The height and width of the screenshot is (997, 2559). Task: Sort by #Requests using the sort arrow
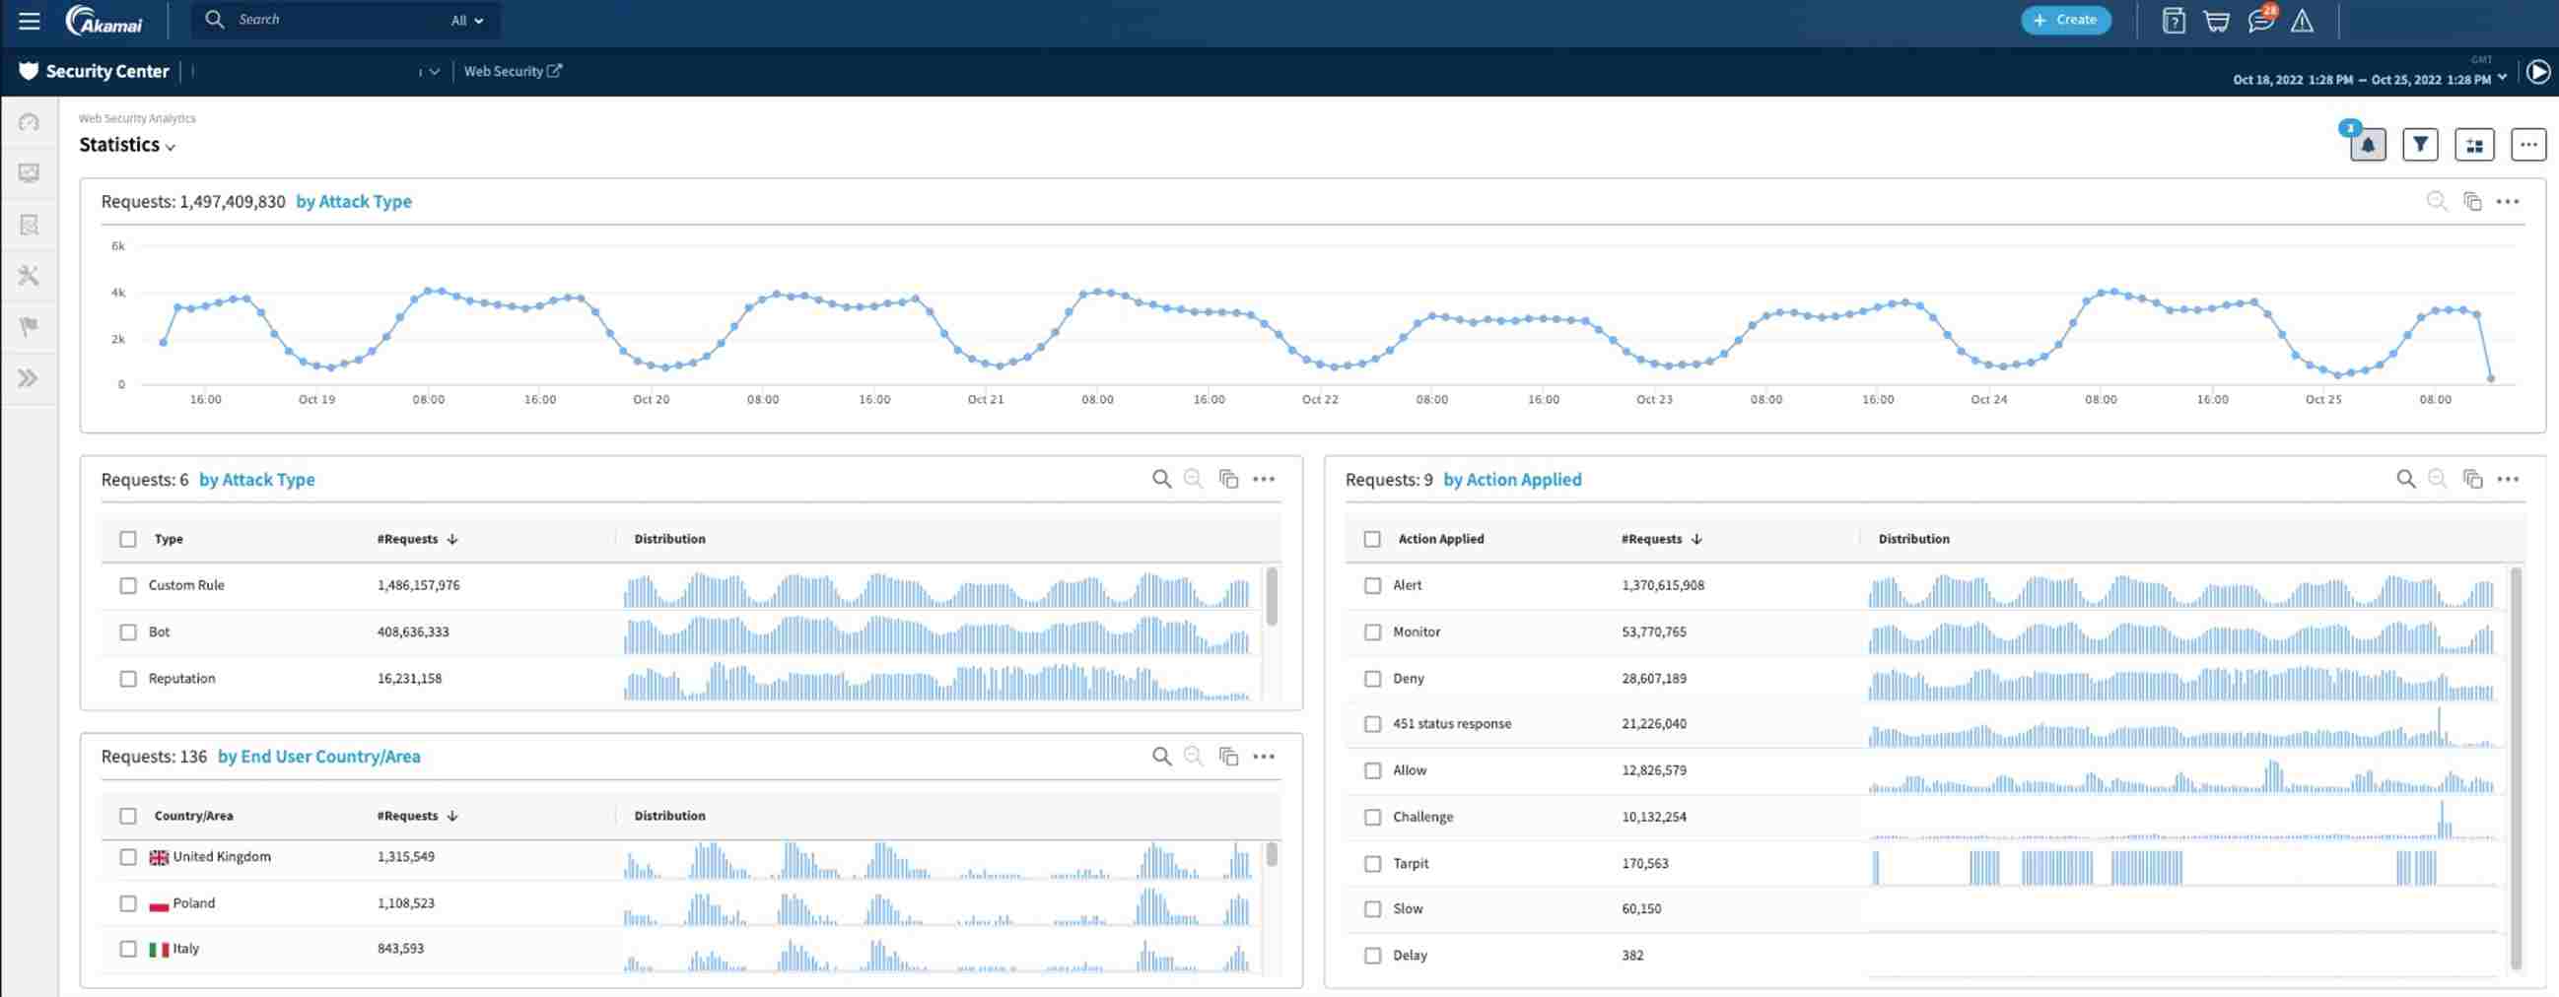453,538
